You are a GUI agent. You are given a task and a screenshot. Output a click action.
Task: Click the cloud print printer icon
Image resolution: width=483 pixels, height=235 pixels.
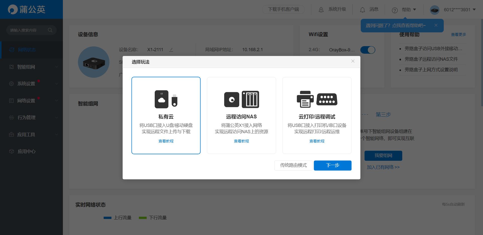point(305,99)
